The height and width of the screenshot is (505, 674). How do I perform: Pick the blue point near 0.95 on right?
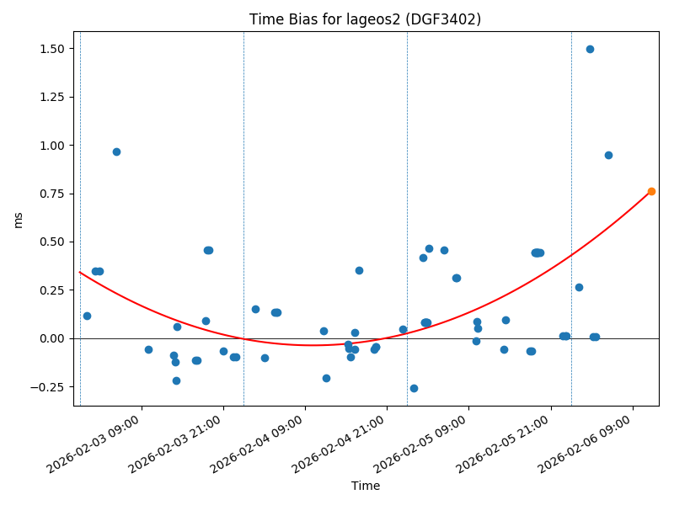point(608,155)
